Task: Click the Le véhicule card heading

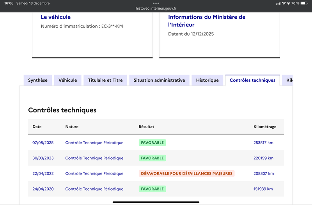Action: pos(56,17)
